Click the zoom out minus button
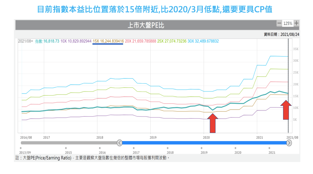The width and height of the screenshot is (313, 174). coord(279,23)
